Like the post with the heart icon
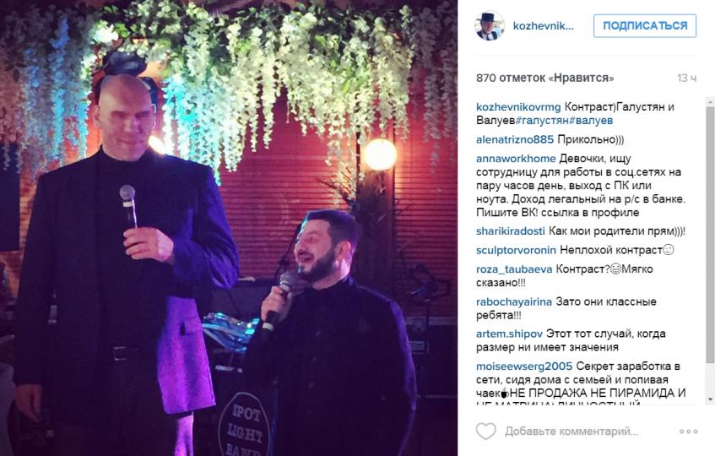The image size is (715, 456). tap(485, 431)
